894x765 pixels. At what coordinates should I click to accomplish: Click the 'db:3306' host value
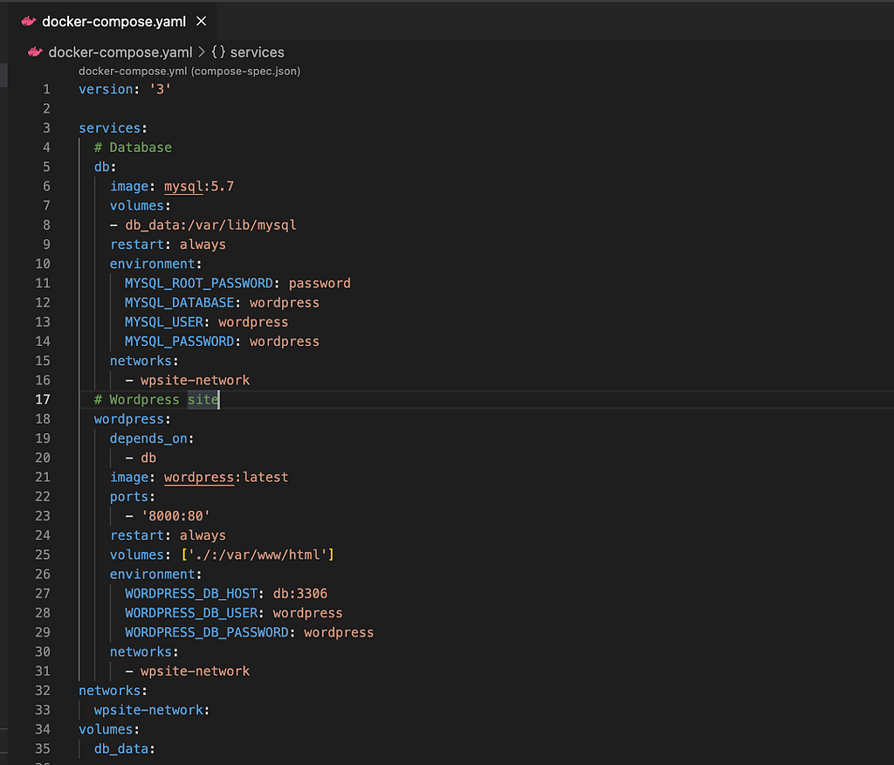[300, 594]
